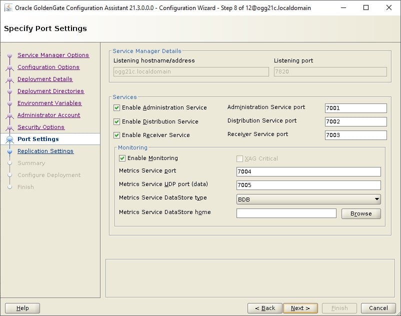Toggle Enable Administration Service checkbox
The width and height of the screenshot is (401, 316).
click(x=116, y=107)
